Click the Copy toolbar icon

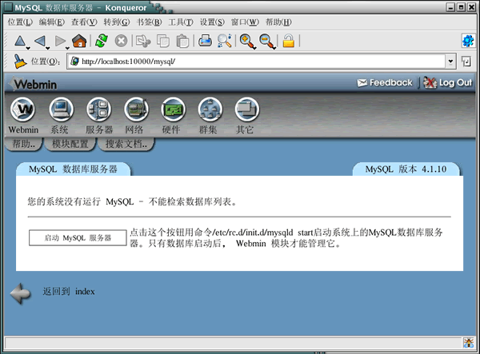click(163, 41)
